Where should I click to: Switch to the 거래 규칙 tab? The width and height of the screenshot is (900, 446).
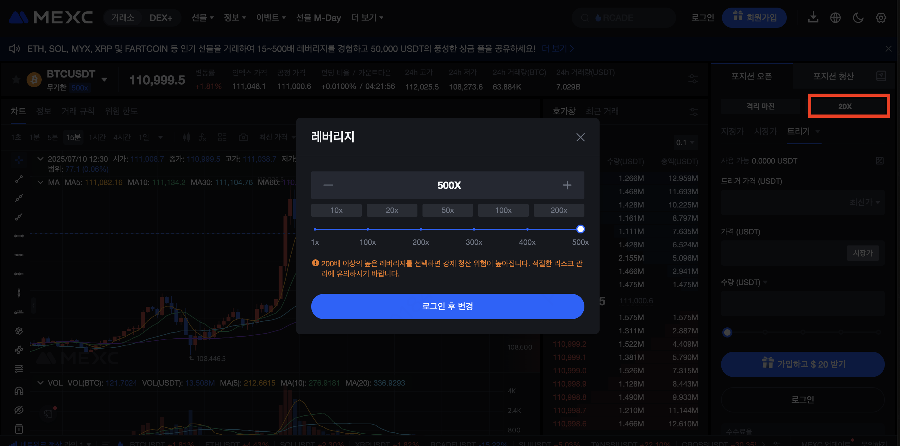coord(77,111)
